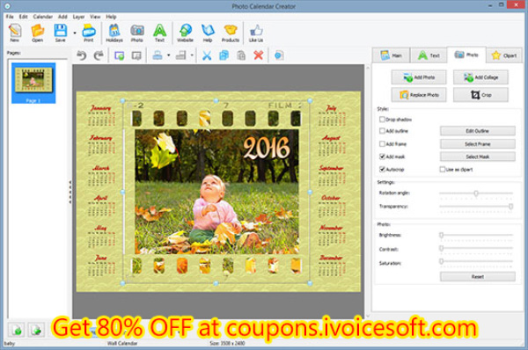528x350 pixels.
Task: Undo the last action with the undo arrow
Action: click(82, 55)
